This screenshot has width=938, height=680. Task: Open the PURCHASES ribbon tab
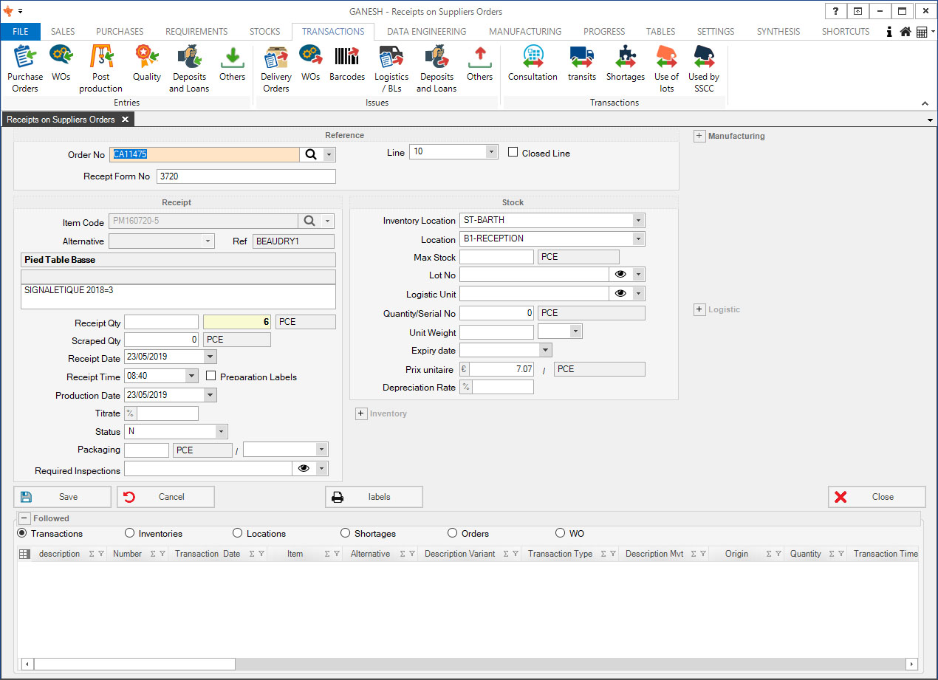pos(119,32)
